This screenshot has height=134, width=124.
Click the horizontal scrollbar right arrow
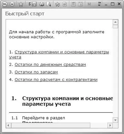pos(110,125)
